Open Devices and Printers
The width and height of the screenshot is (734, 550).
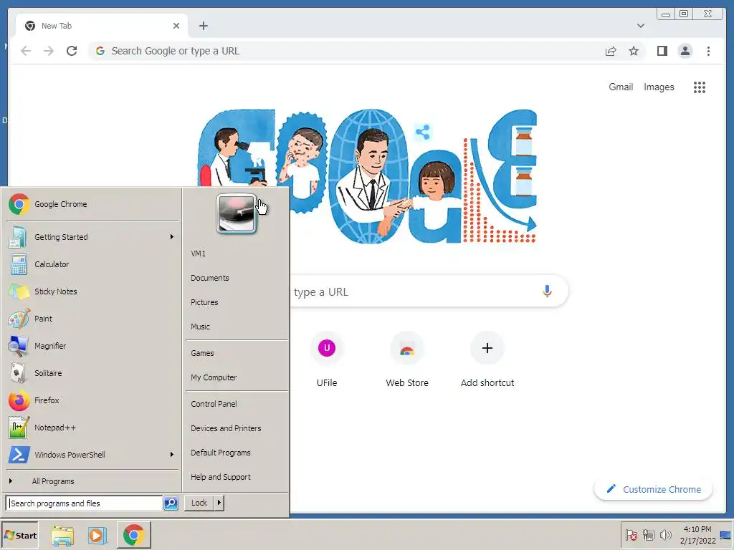pos(237,428)
